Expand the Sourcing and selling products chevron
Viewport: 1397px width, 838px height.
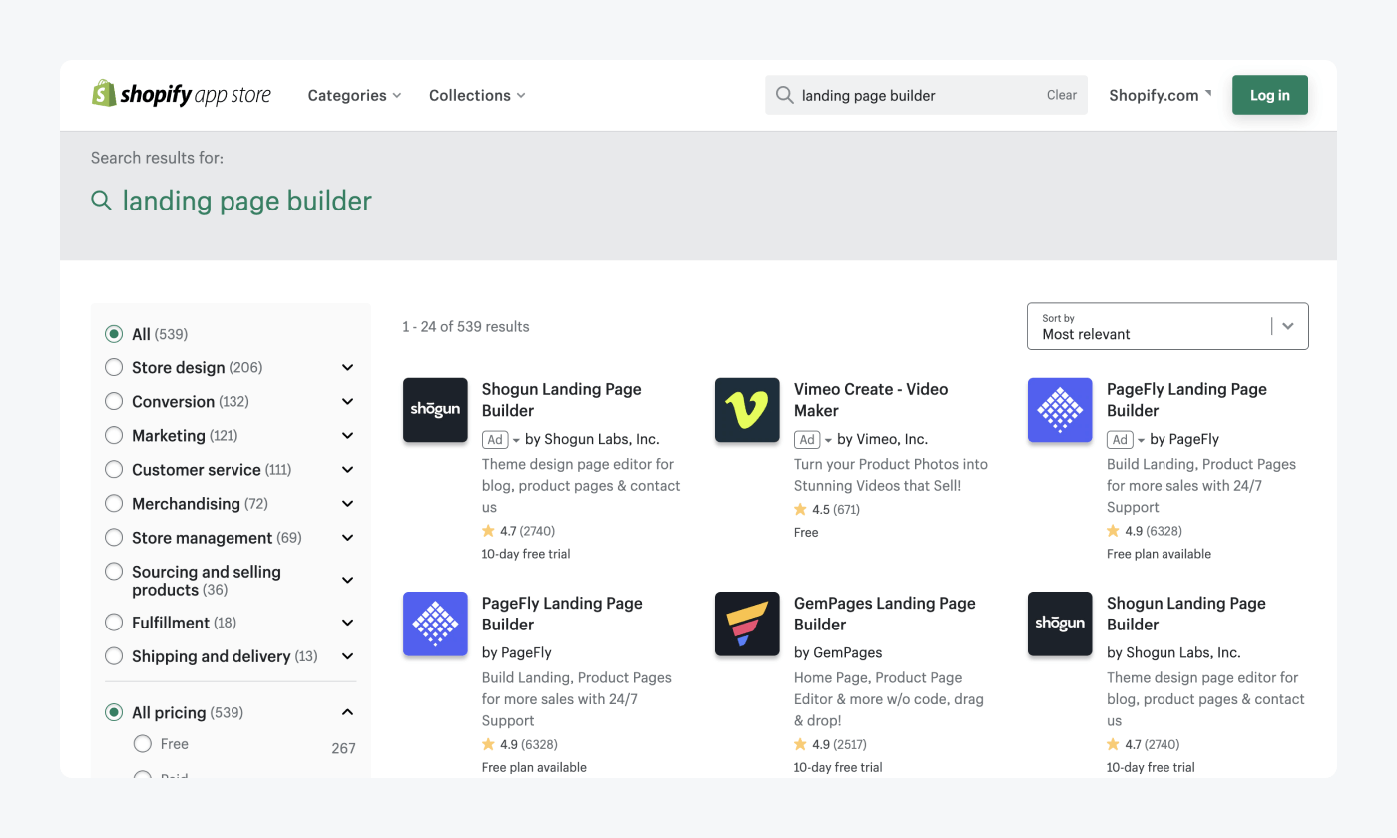347,580
